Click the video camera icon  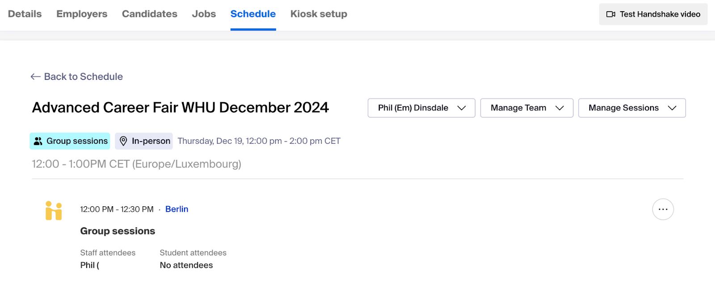610,14
